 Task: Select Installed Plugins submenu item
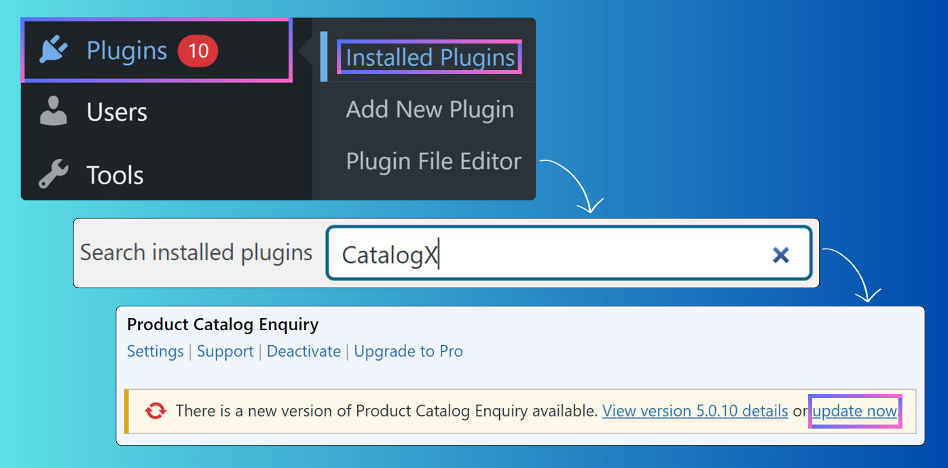point(431,58)
